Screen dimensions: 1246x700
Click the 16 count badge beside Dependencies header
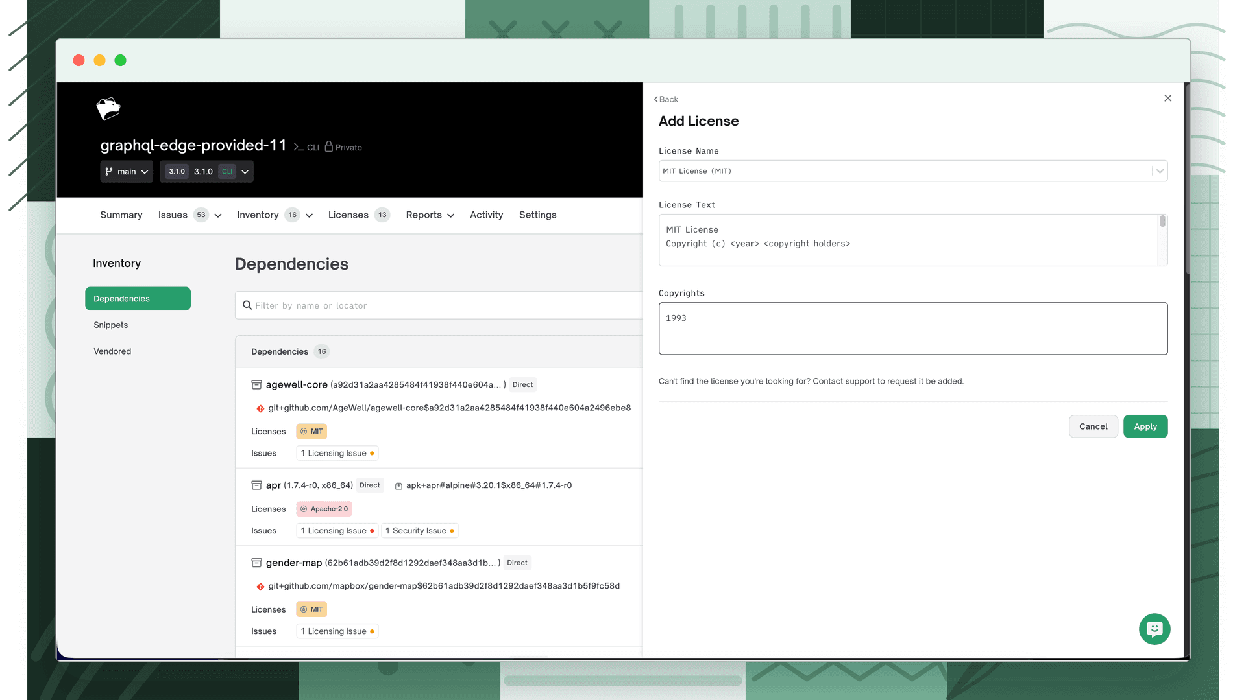322,352
